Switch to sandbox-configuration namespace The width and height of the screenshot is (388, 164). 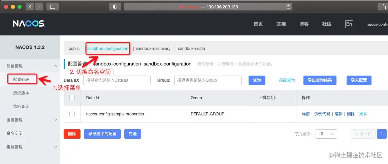(x=108, y=49)
